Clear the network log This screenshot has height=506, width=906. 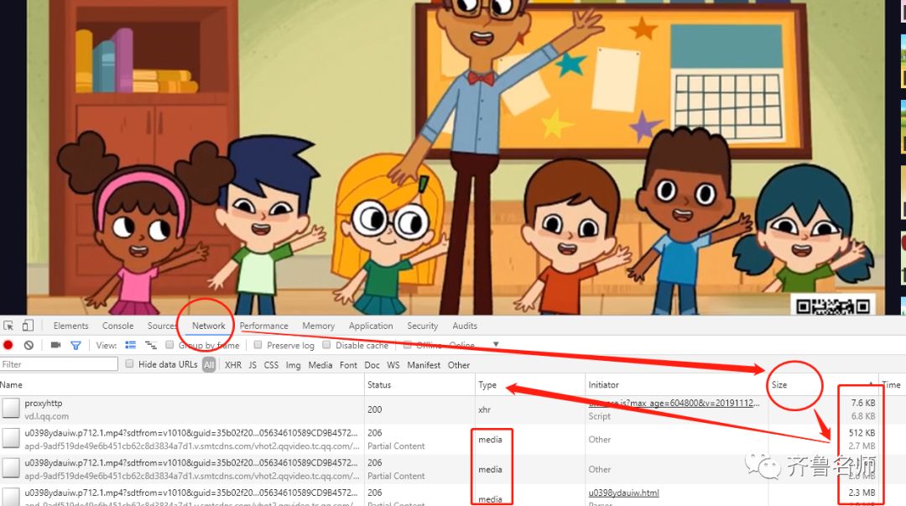point(29,345)
